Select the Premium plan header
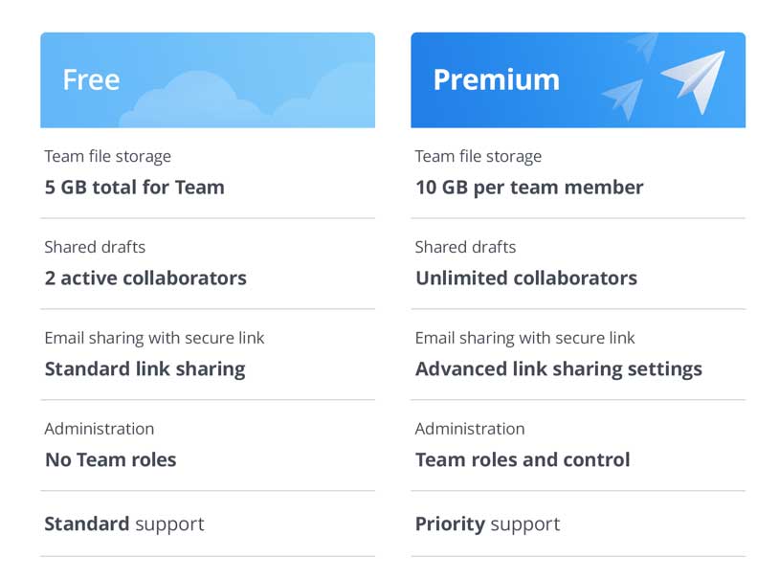 (x=496, y=79)
